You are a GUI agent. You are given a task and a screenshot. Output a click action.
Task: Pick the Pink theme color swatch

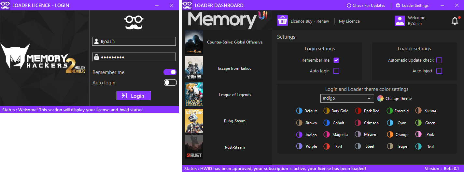click(x=418, y=134)
